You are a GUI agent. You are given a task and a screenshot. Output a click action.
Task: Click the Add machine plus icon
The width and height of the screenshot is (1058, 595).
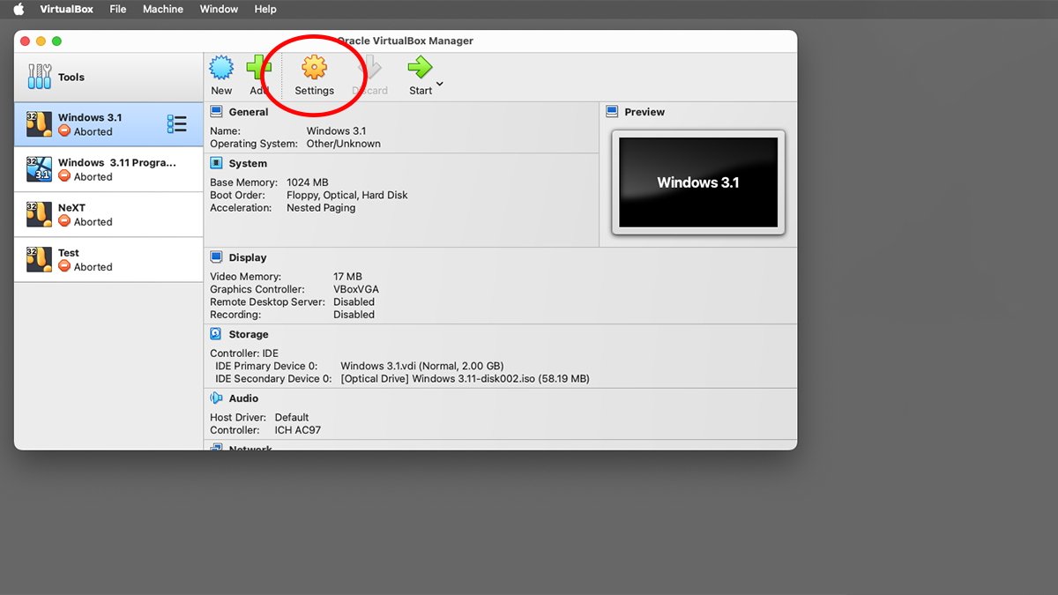pyautogui.click(x=258, y=68)
